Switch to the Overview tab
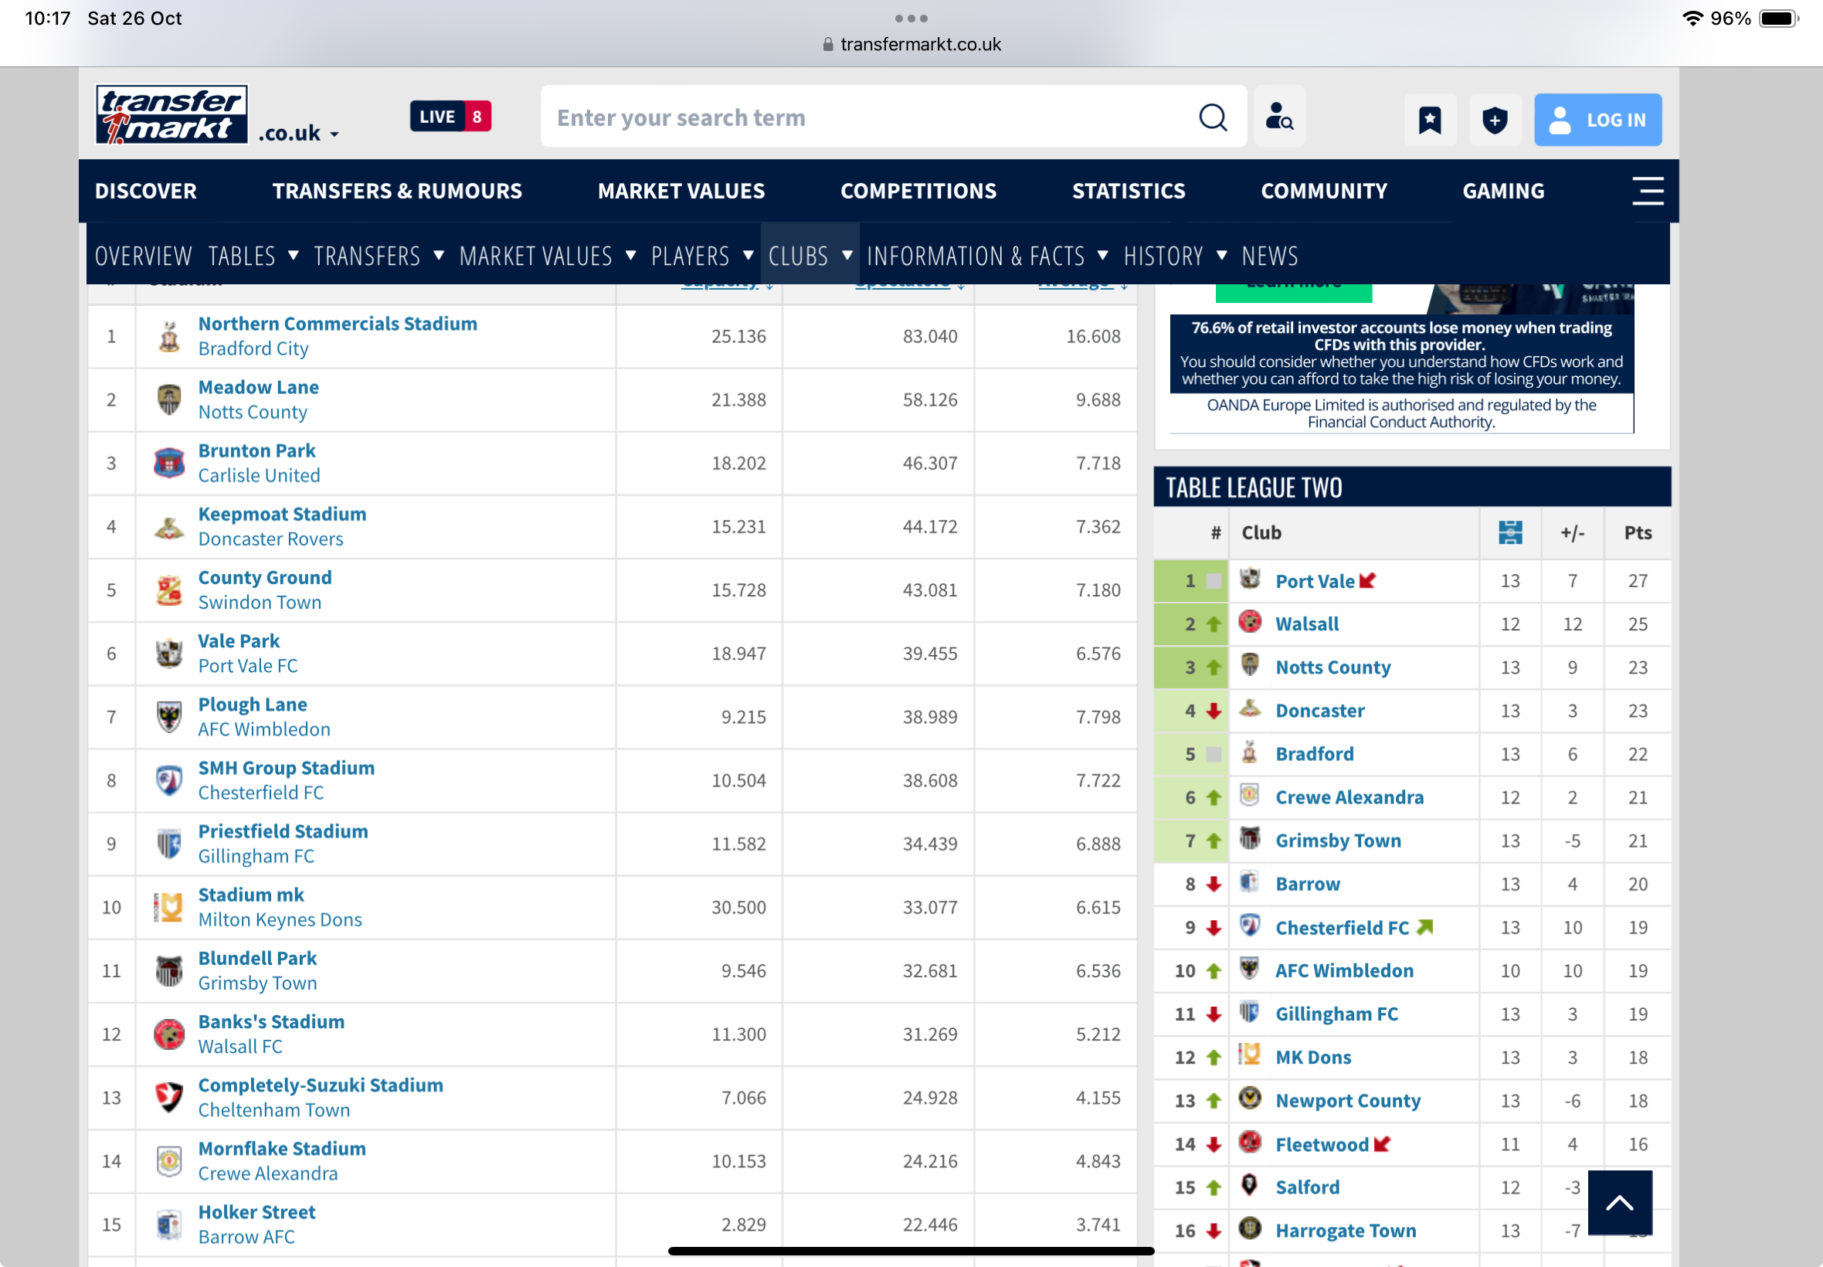 (x=144, y=256)
